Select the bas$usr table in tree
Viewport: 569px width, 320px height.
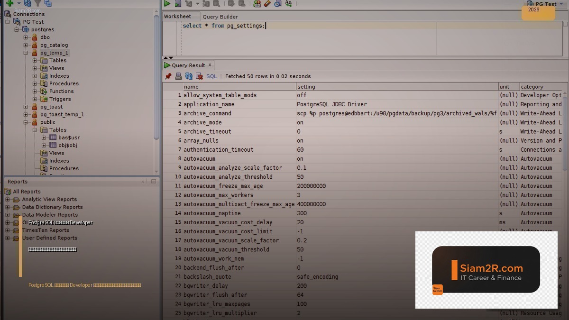tap(69, 137)
